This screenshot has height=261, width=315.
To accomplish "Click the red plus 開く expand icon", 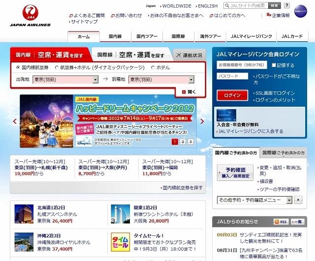I will click(x=184, y=92).
